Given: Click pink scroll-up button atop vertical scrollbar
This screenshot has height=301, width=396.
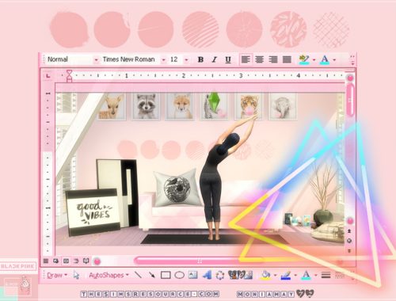Looking at the screenshot, I should (350, 78).
